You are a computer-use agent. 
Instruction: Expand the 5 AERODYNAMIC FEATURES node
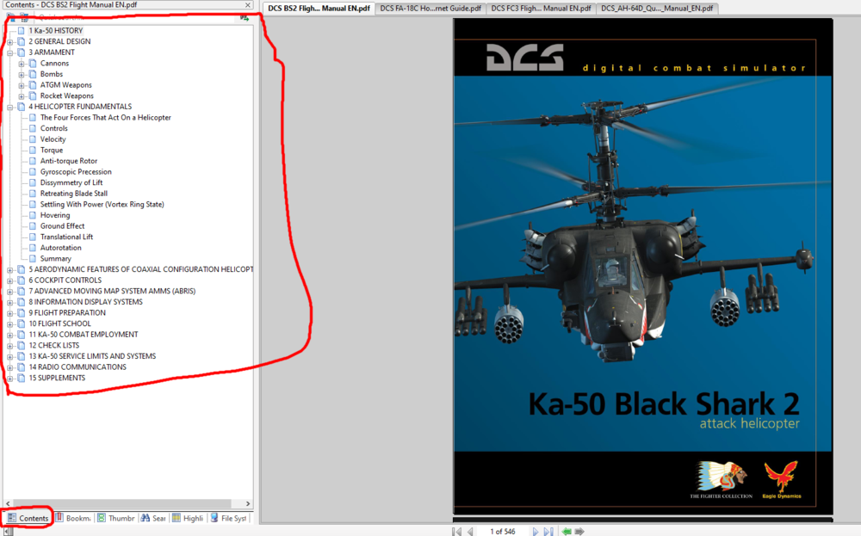(9, 270)
